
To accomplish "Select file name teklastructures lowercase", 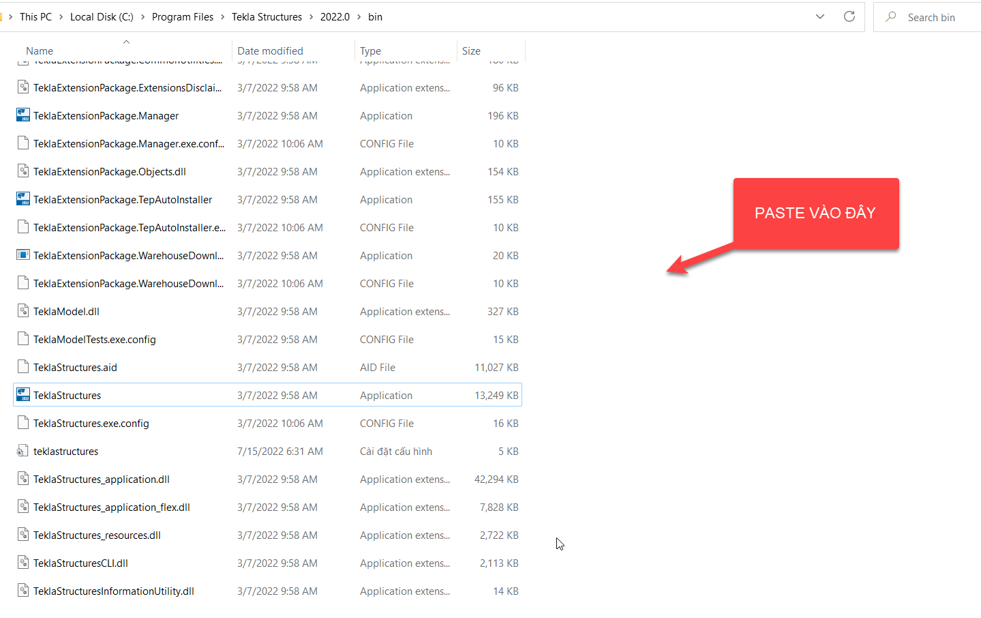I will (65, 451).
